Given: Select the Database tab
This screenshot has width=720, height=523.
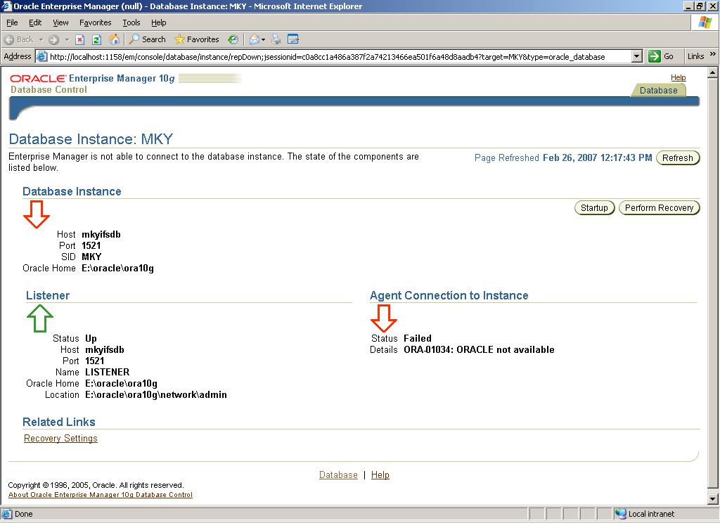Looking at the screenshot, I should 658,90.
